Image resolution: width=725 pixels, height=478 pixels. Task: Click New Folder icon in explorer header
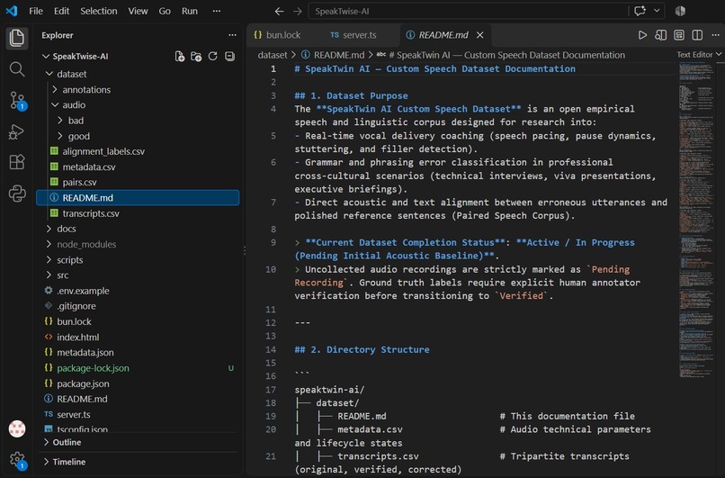pos(196,57)
